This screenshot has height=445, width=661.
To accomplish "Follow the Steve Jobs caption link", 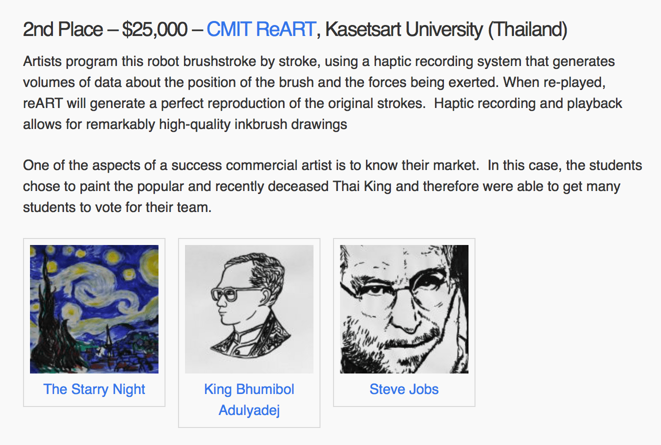I will pyautogui.click(x=404, y=389).
